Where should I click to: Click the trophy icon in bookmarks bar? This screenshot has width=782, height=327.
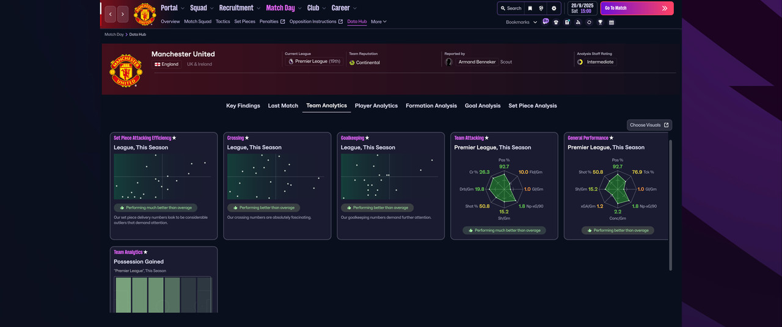point(601,22)
